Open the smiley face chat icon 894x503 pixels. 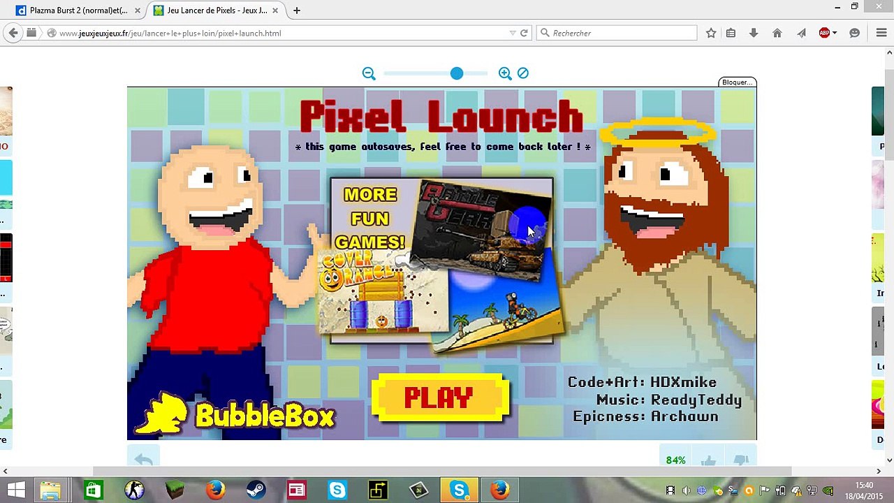pos(855,33)
